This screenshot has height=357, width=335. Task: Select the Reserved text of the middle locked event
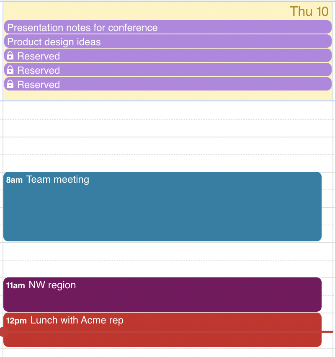[x=39, y=70]
